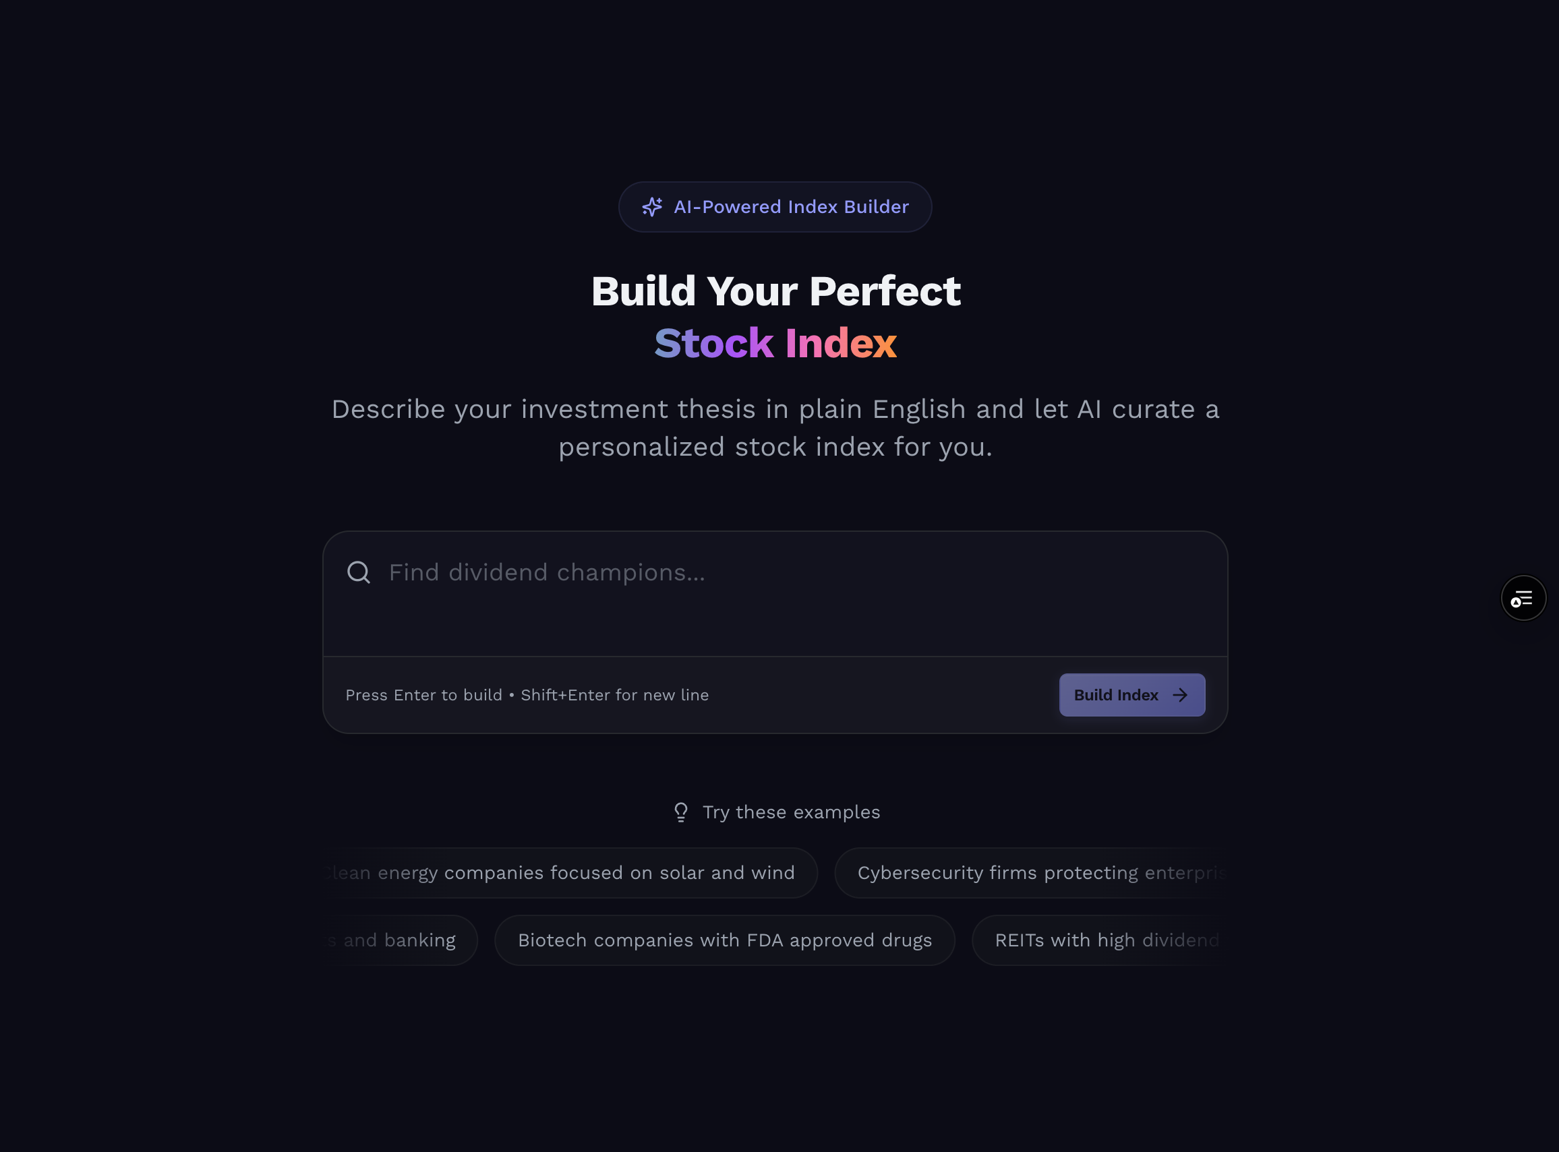Pick the Biotech companies with FDA approved drugs chip
This screenshot has height=1152, width=1559.
click(725, 941)
